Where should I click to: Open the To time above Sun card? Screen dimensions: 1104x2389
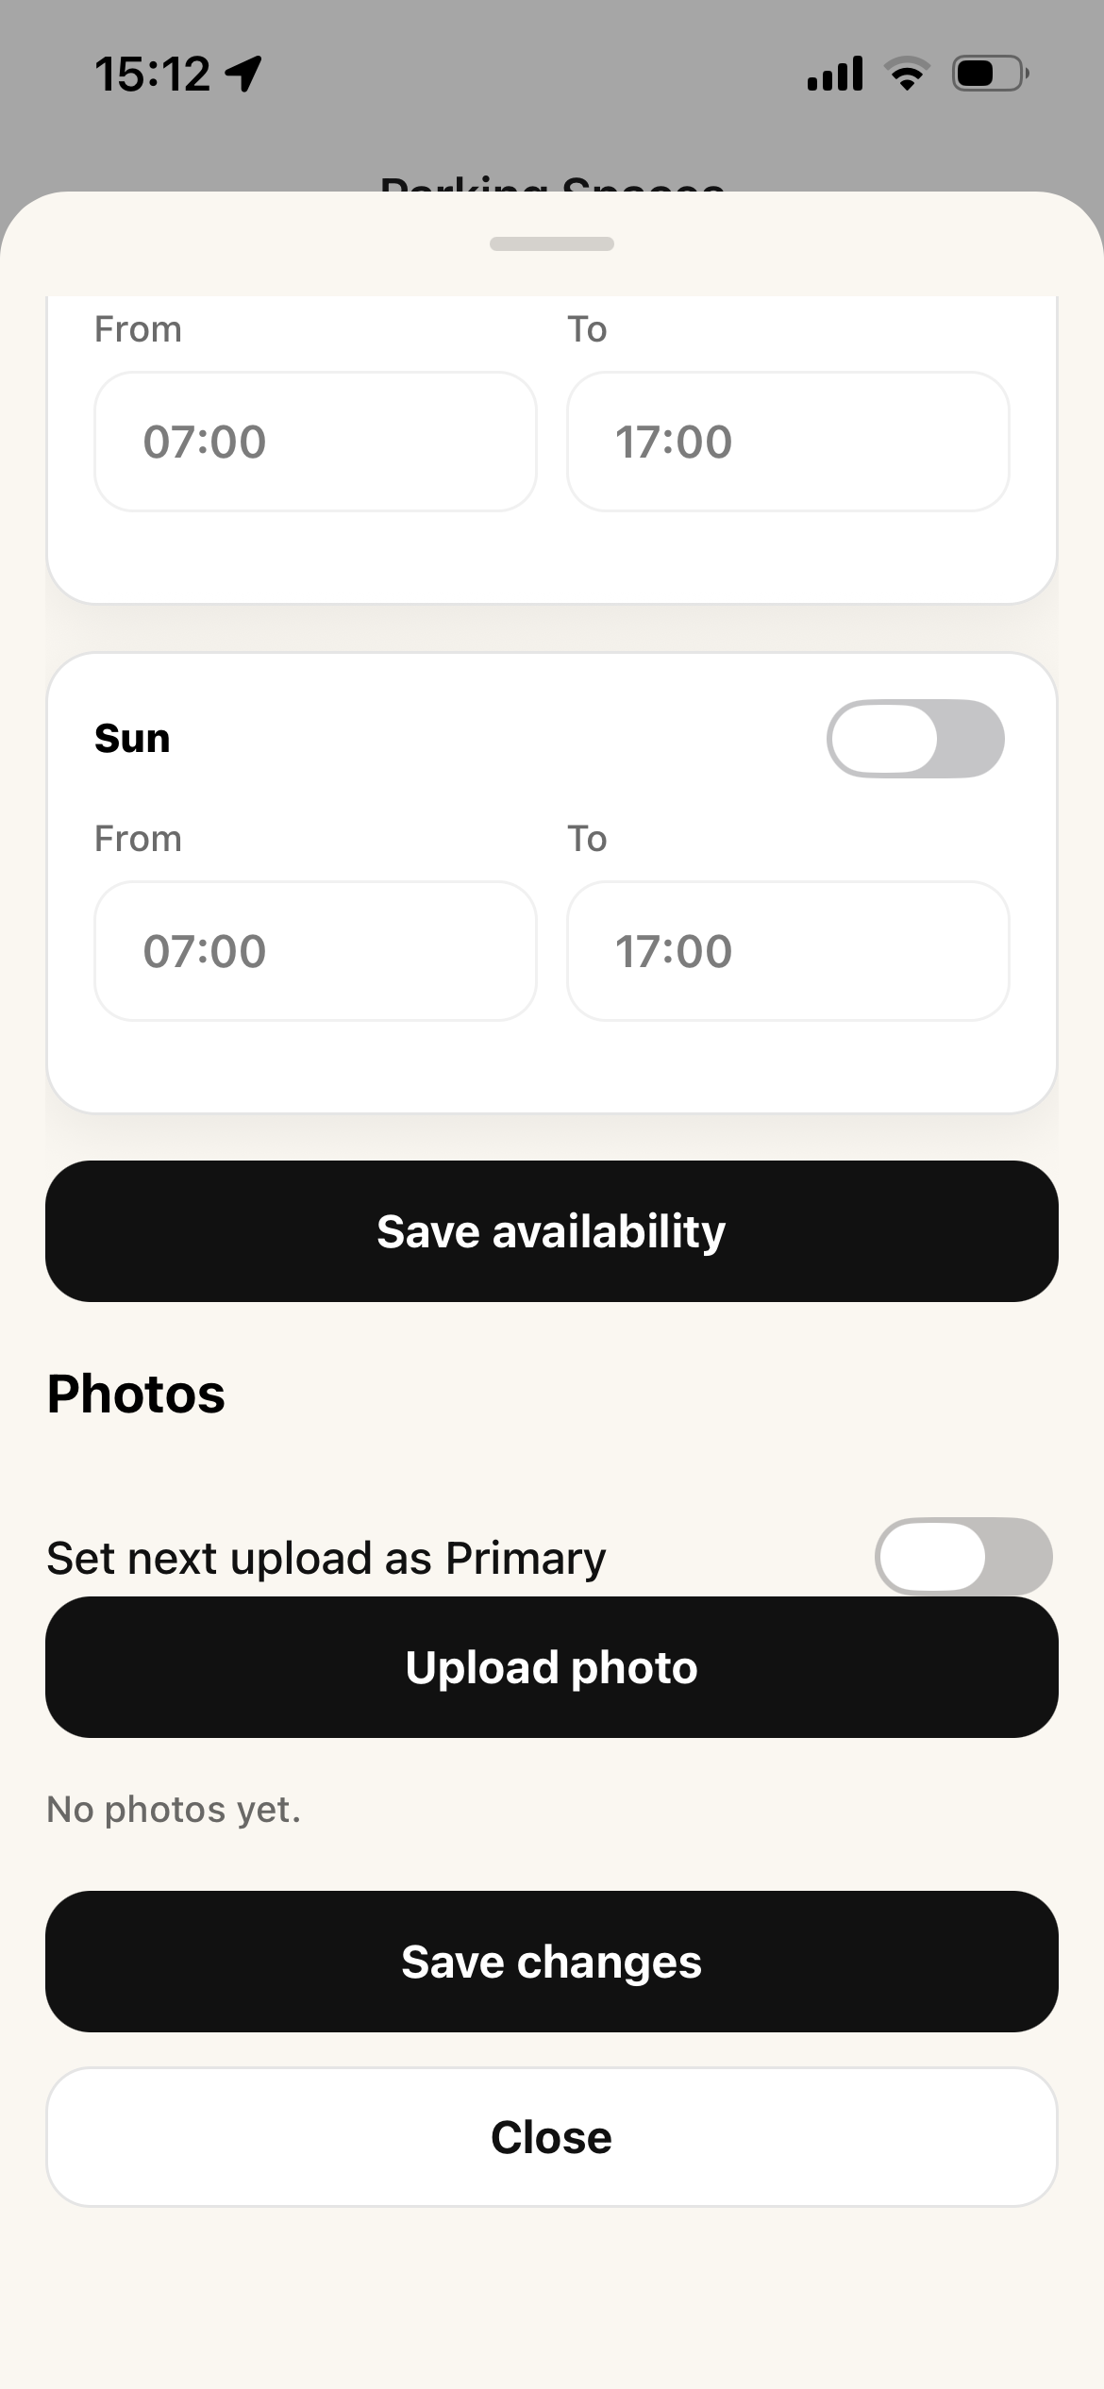click(x=788, y=442)
